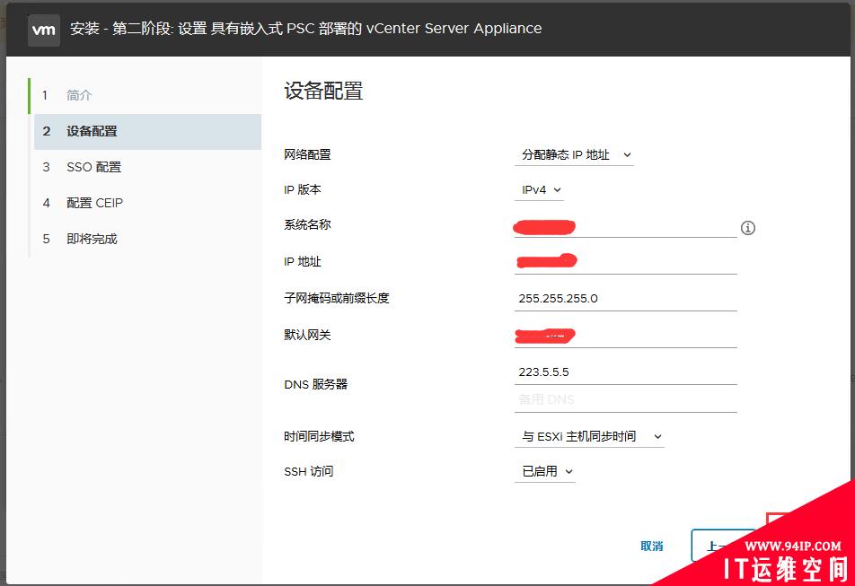Viewport: 855px width, 586px height.
Task: Click the installer title text in header
Action: click(306, 29)
